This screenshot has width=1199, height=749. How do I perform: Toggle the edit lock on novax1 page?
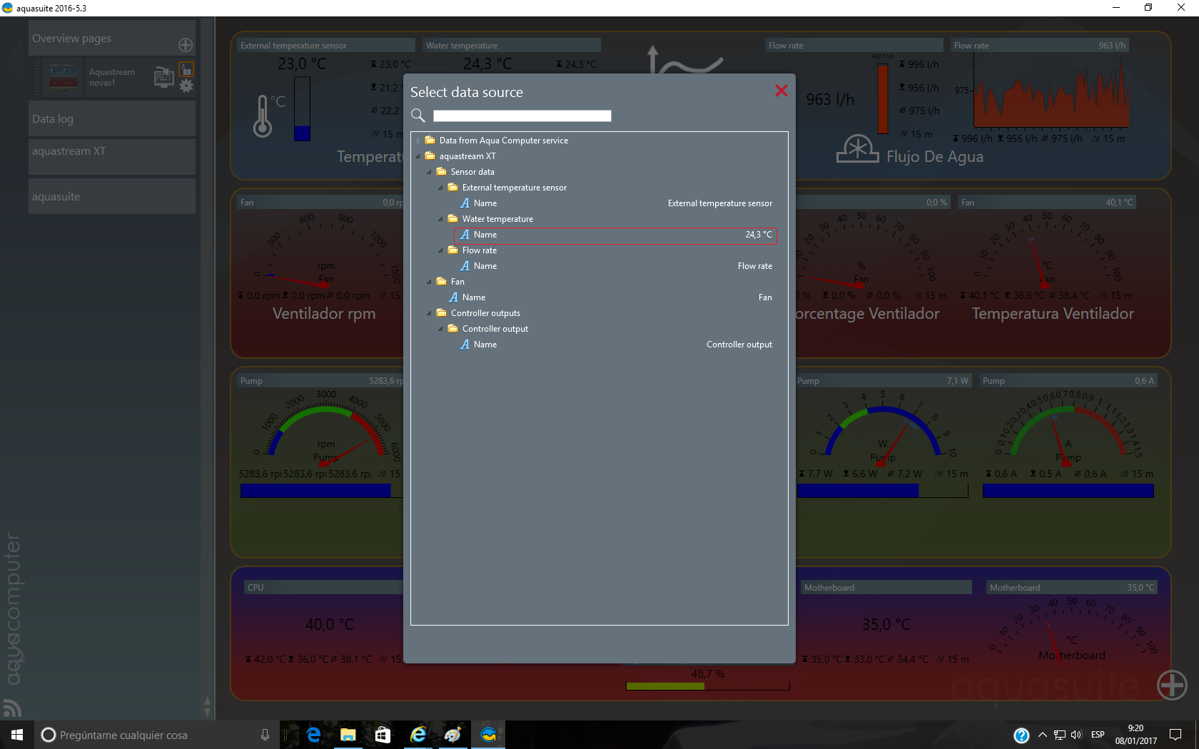pyautogui.click(x=186, y=69)
